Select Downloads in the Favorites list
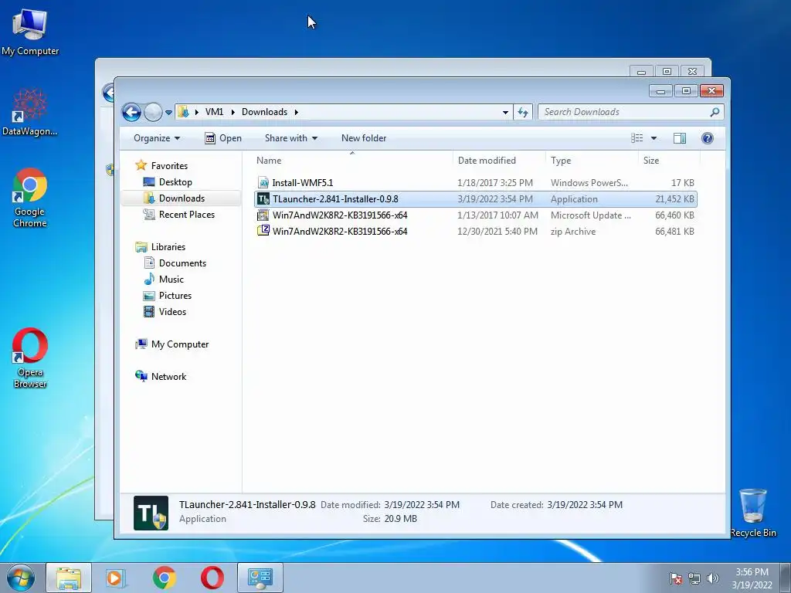The width and height of the screenshot is (791, 593). [x=182, y=198]
